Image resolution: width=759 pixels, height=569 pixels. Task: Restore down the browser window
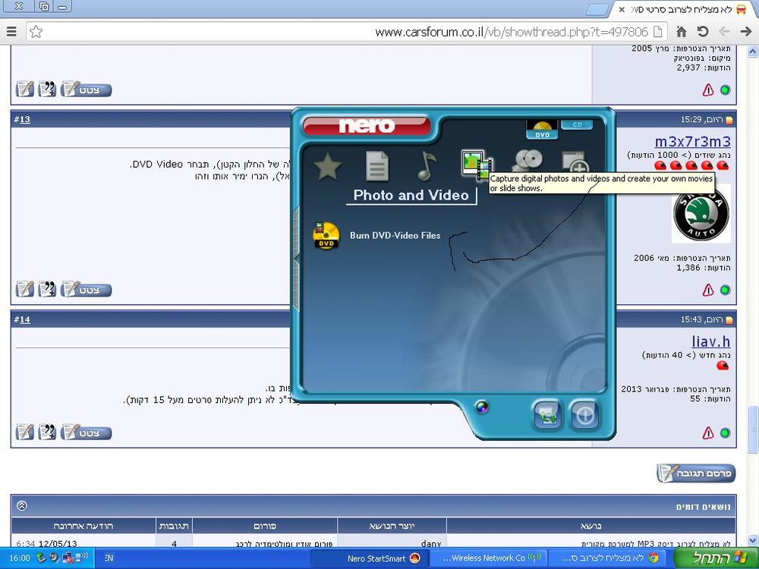point(43,6)
